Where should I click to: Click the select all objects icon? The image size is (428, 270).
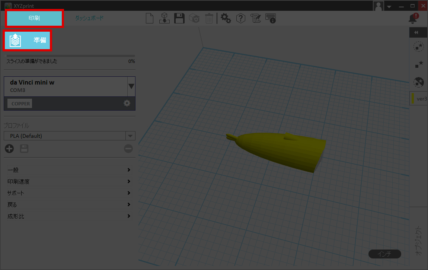[419, 47]
